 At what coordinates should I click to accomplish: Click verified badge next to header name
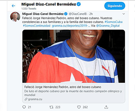(x=79, y=4)
